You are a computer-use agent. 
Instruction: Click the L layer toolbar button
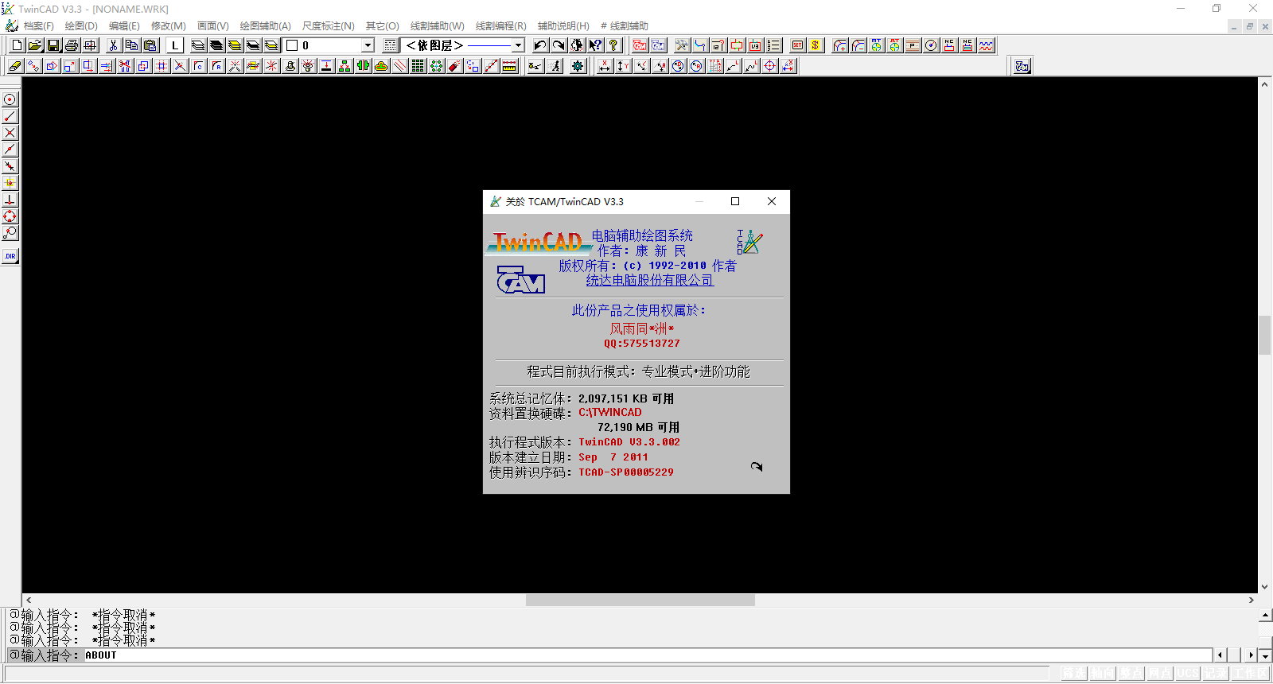[175, 45]
